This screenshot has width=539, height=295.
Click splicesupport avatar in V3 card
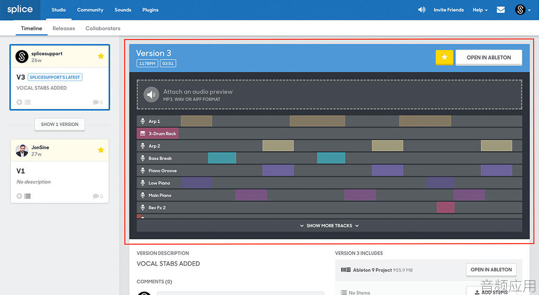point(22,56)
